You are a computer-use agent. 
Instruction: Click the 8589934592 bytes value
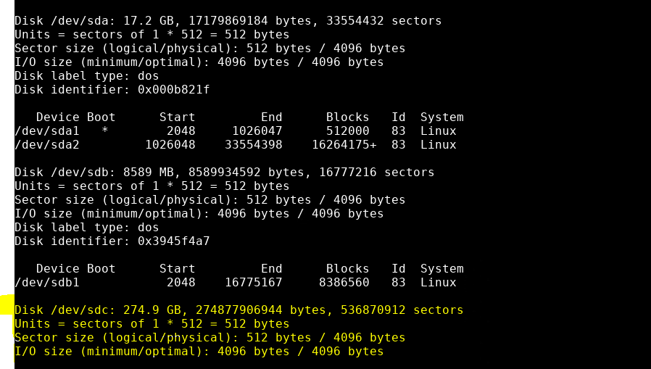pyautogui.click(x=225, y=173)
